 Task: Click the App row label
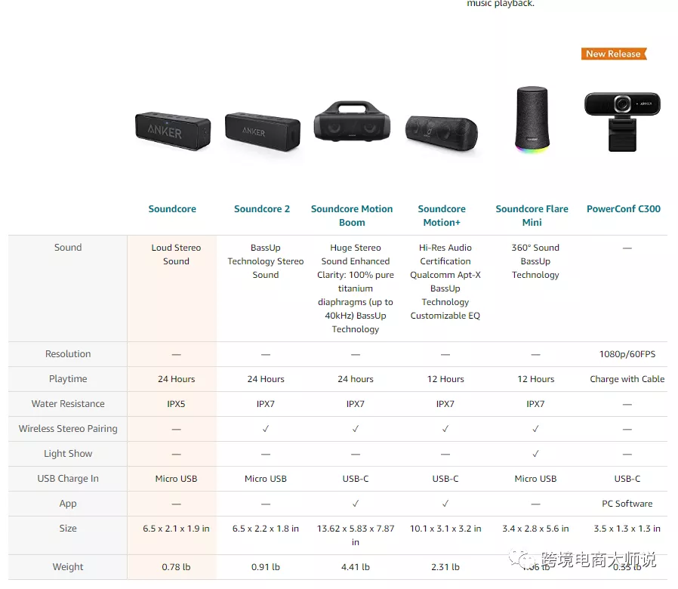point(68,504)
